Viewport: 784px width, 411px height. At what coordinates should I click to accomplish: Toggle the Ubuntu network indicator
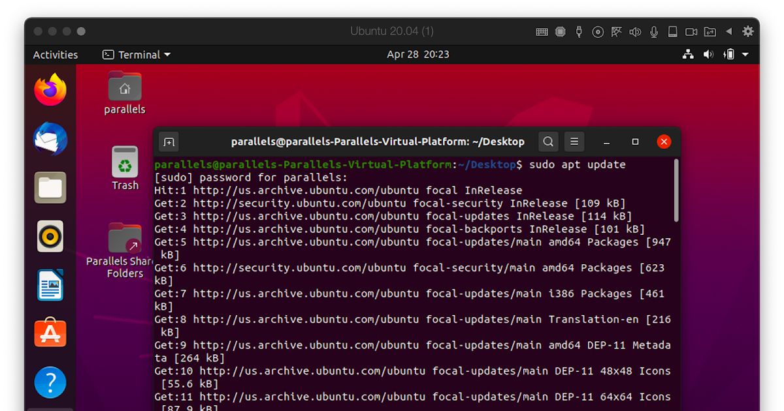688,54
